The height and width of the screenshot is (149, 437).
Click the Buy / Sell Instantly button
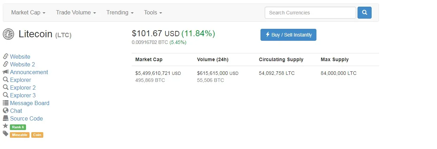pos(288,35)
